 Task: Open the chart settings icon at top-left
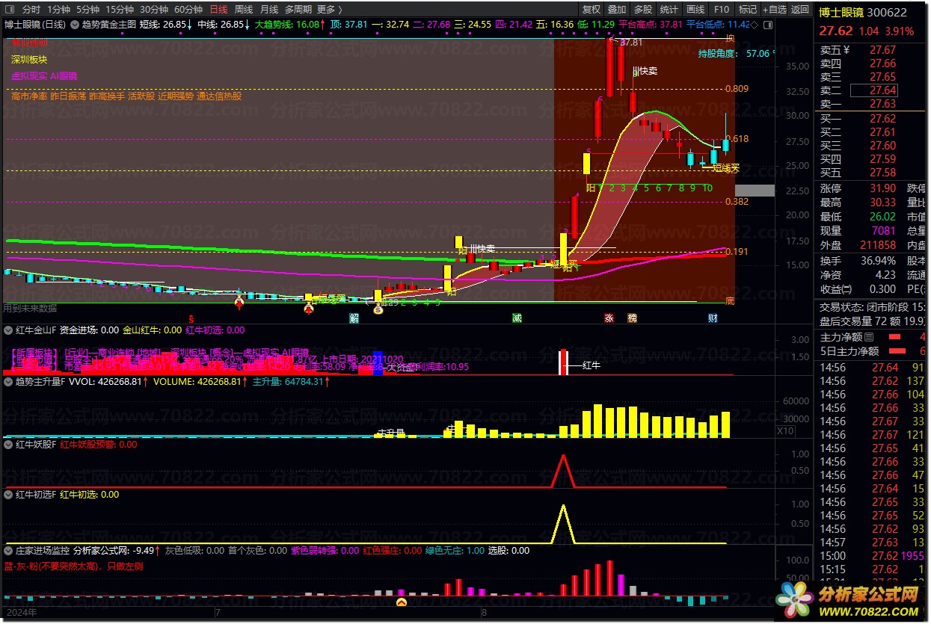[x=10, y=10]
